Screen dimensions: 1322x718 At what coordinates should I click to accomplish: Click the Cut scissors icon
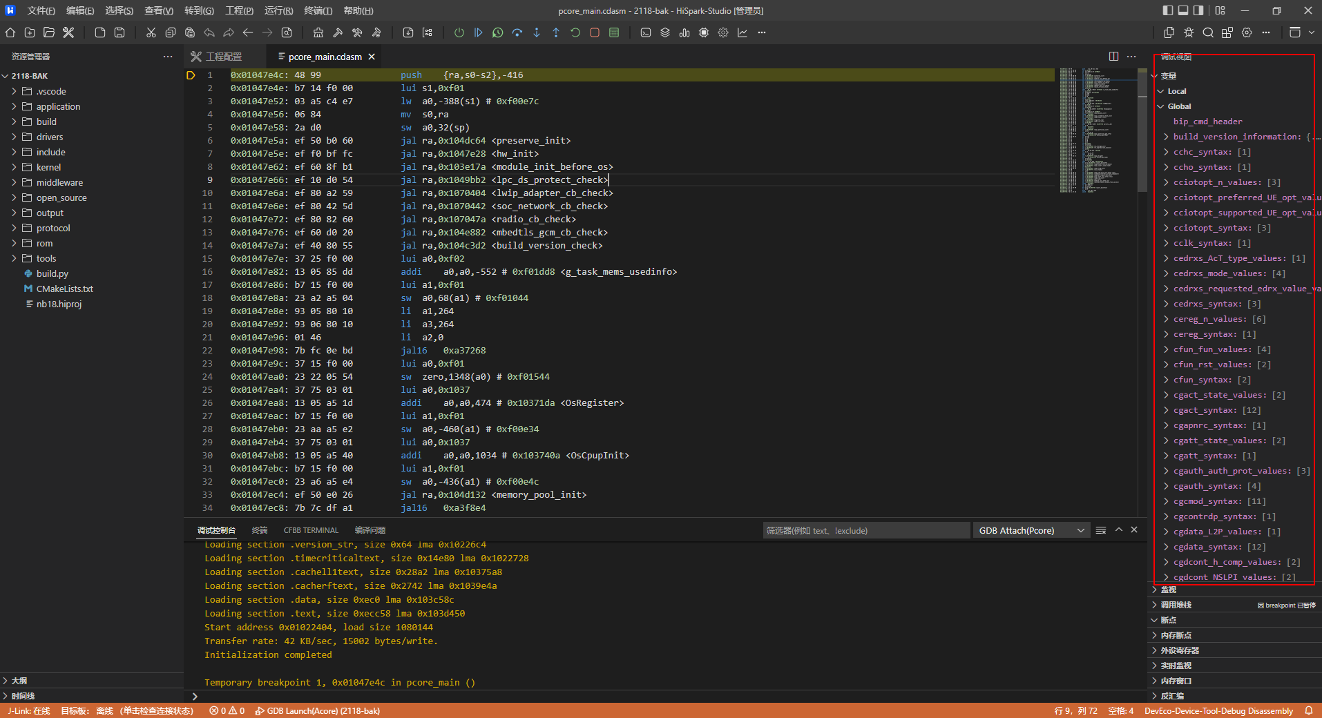(x=151, y=32)
